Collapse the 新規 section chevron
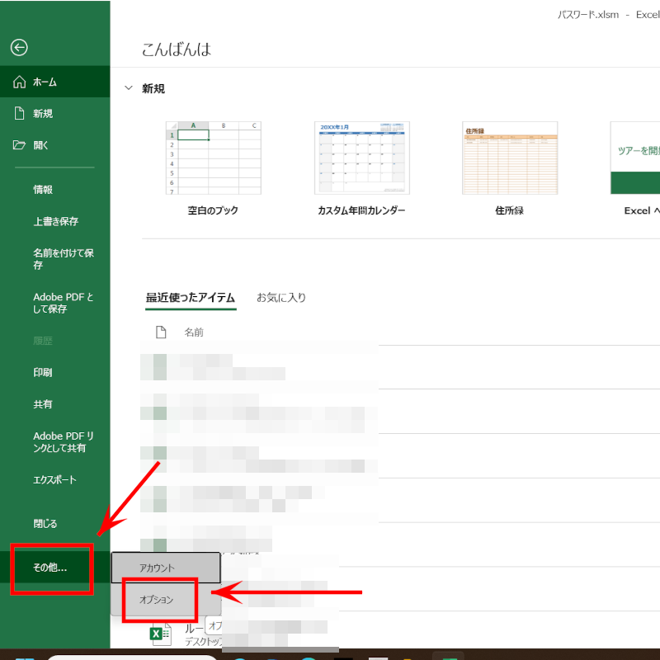Screen dimensions: 660x660 pyautogui.click(x=128, y=88)
